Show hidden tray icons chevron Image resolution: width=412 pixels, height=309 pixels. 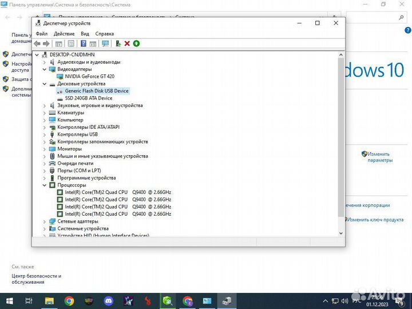tap(325, 301)
